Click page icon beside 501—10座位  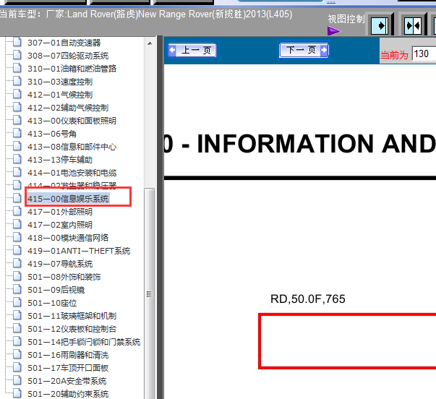pos(17,303)
